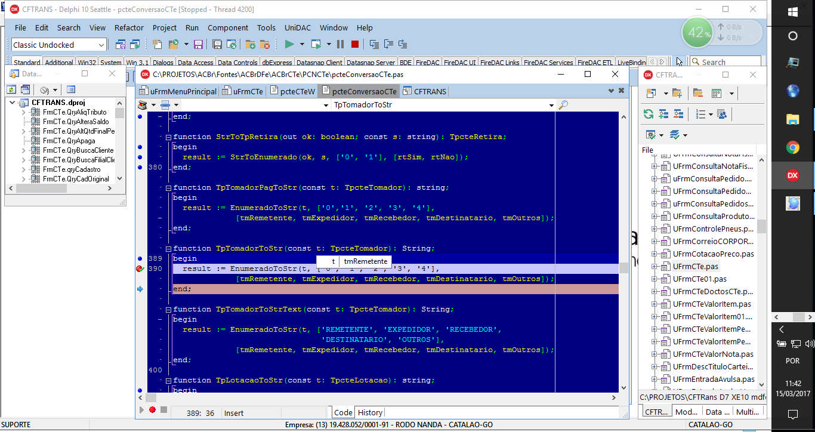Click the Trace Into icon
Image resolution: width=815 pixels, height=432 pixels.
[374, 44]
